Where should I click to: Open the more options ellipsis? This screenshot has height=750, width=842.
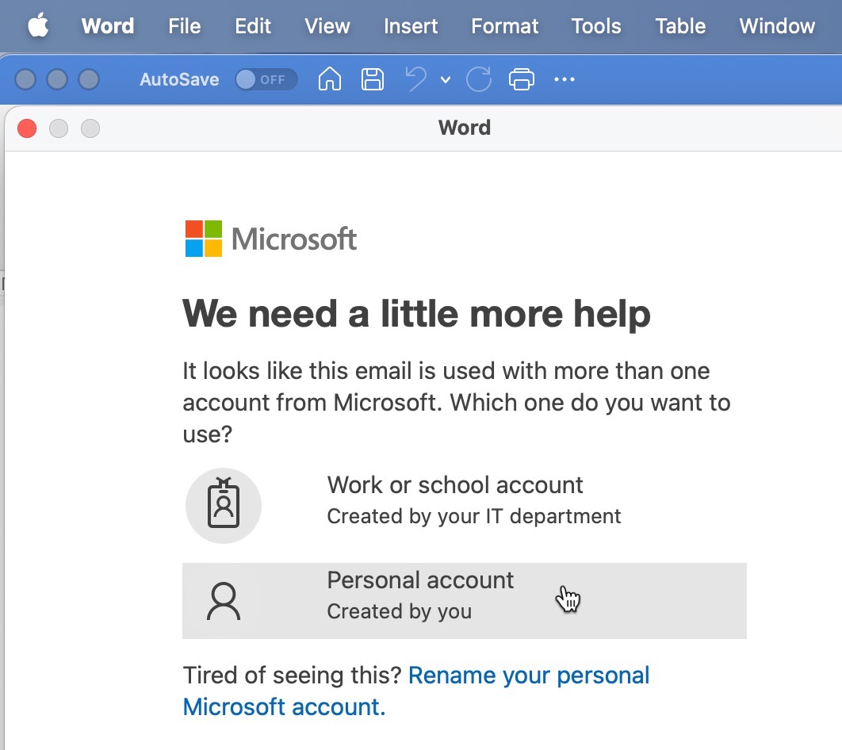tap(564, 79)
